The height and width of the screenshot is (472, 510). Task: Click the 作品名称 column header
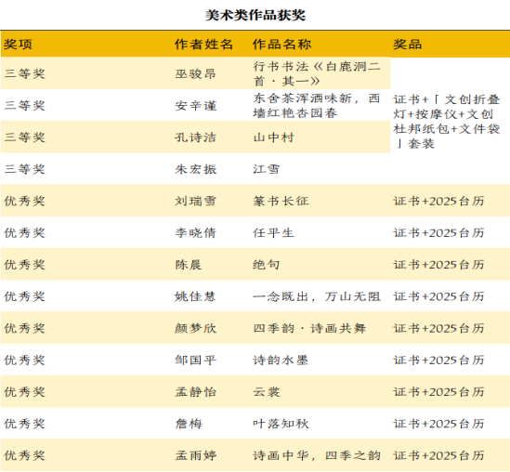281,45
